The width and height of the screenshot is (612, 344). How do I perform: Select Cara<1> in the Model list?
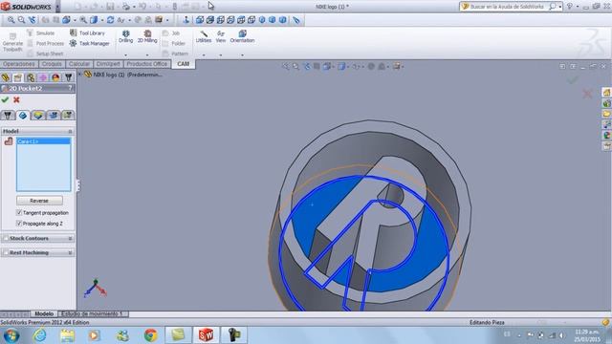pyautogui.click(x=43, y=141)
